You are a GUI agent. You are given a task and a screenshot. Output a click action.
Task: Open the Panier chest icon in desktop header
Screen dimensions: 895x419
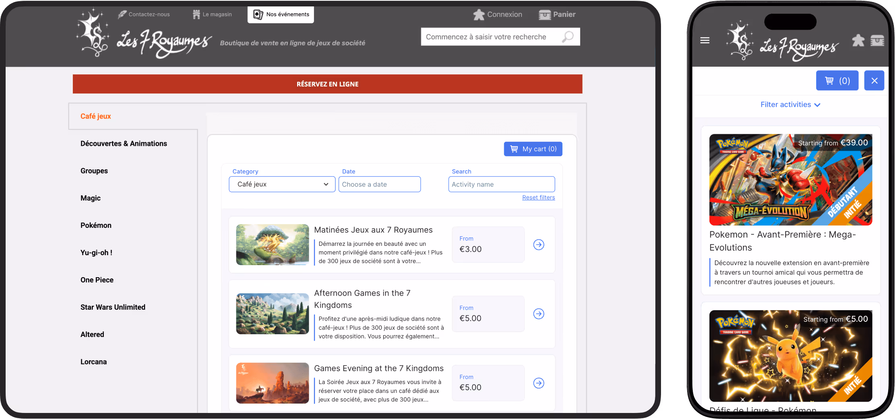click(545, 15)
